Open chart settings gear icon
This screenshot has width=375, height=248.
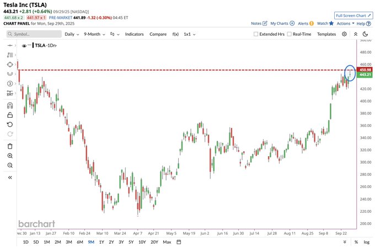tap(344, 34)
